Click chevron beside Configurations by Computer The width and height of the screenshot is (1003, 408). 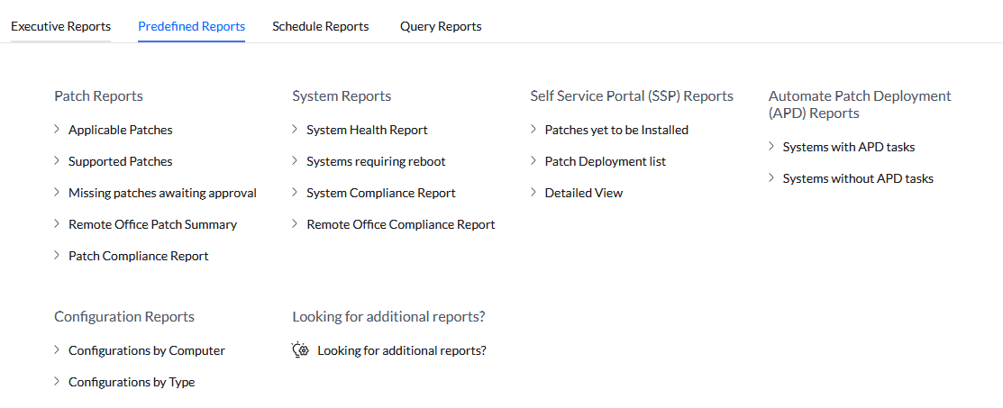pos(57,349)
